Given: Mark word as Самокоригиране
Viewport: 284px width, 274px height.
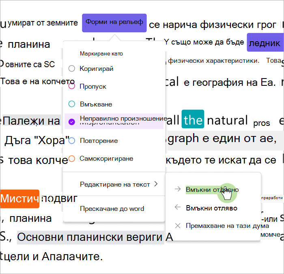Looking at the screenshot, I should [72, 159].
